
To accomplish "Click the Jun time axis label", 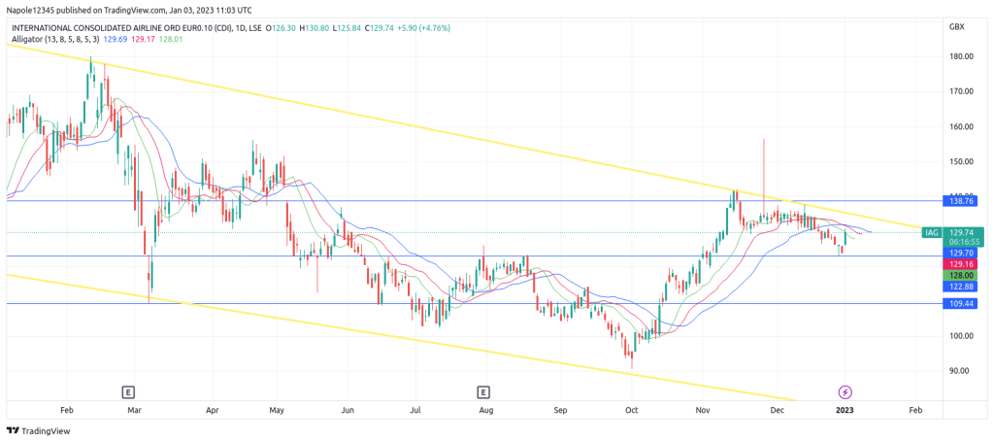I will (x=348, y=411).
